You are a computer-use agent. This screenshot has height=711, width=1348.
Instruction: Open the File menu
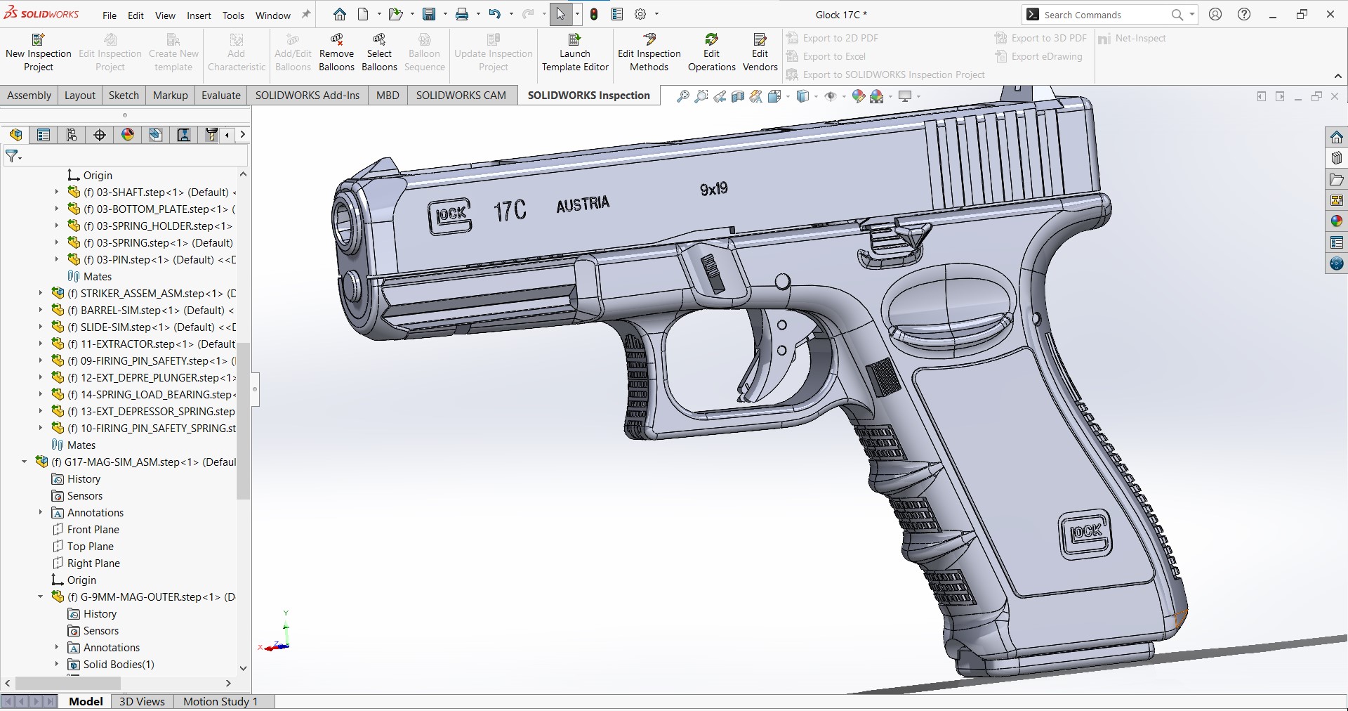tap(110, 15)
